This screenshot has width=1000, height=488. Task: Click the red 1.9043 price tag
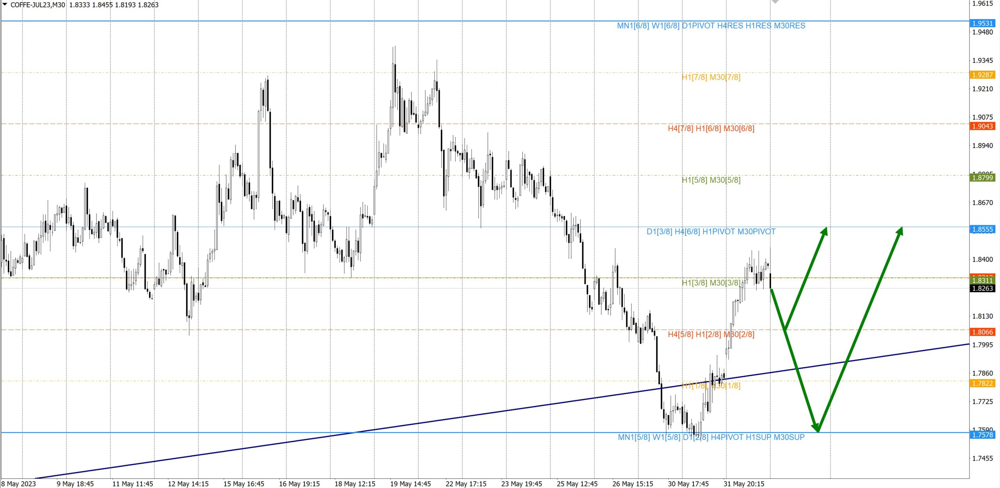(x=982, y=126)
